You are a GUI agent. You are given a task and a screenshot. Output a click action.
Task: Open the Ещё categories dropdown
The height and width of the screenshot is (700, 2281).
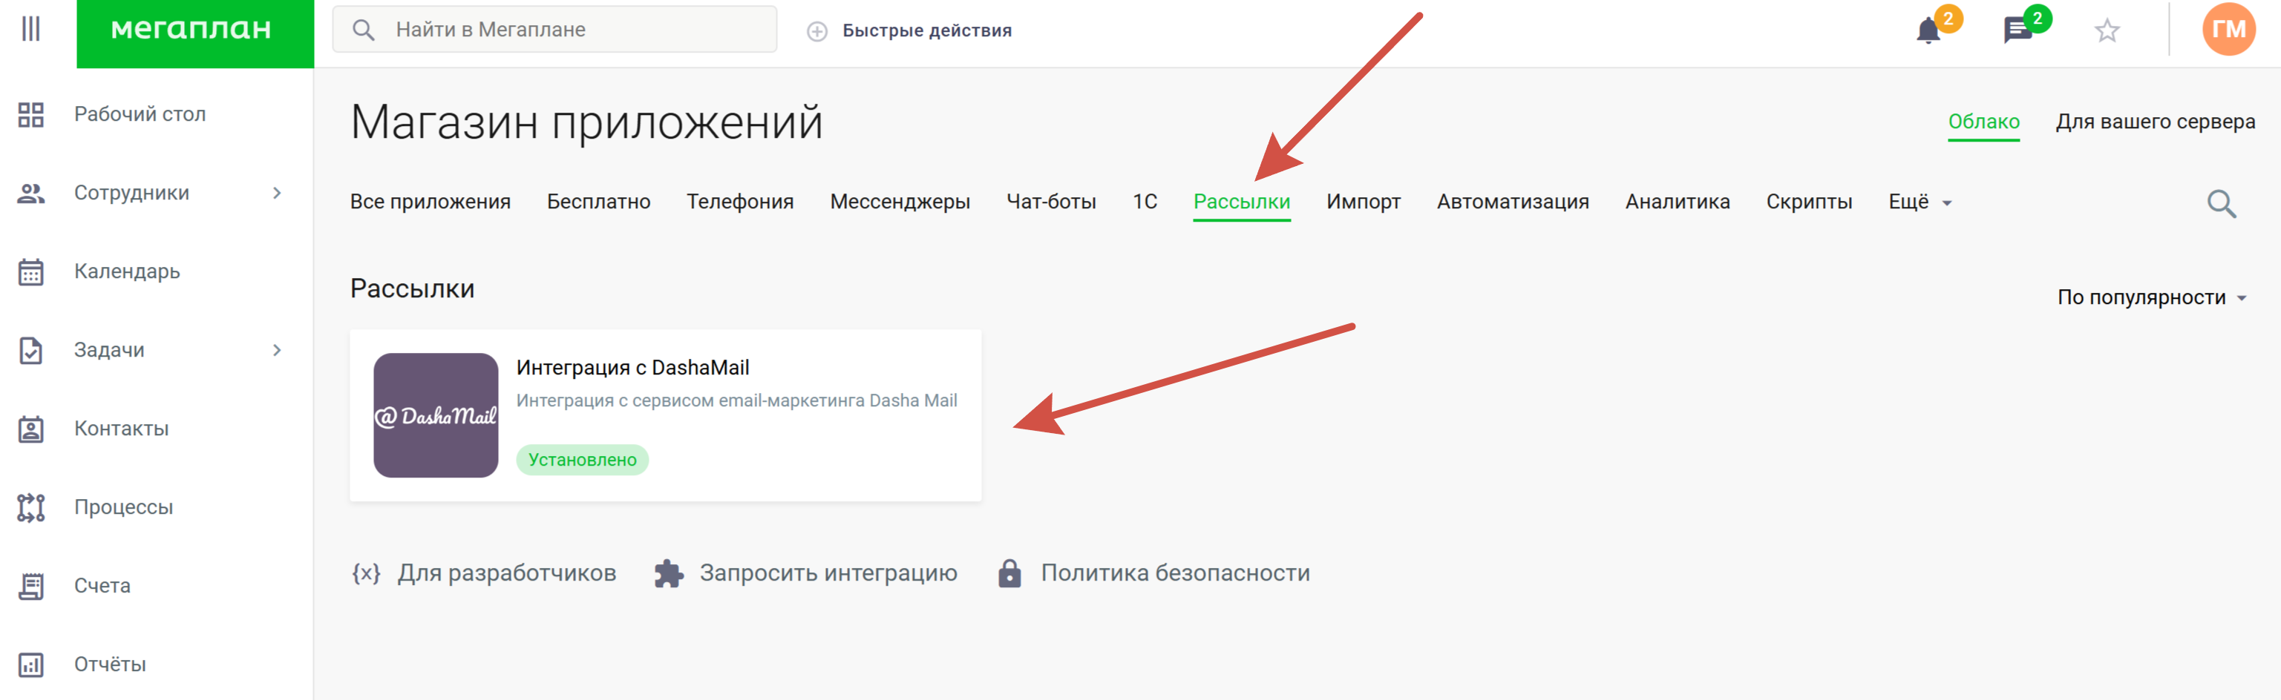click(x=1919, y=202)
